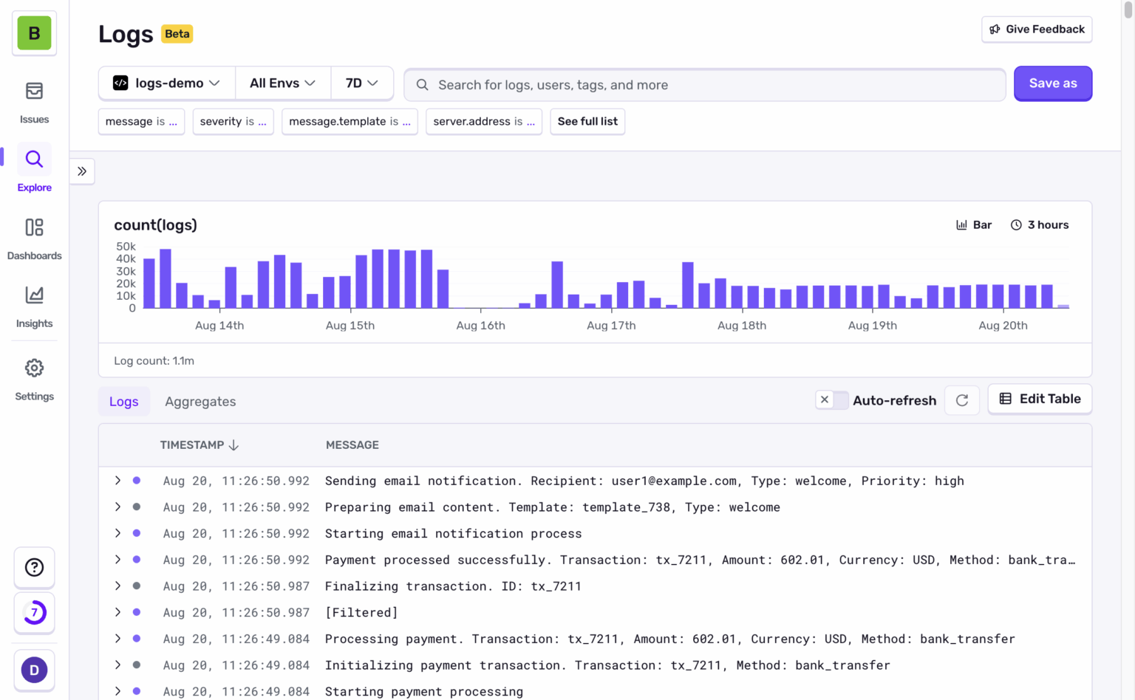This screenshot has width=1135, height=700.
Task: Open Dashboards from the sidebar
Action: click(34, 238)
